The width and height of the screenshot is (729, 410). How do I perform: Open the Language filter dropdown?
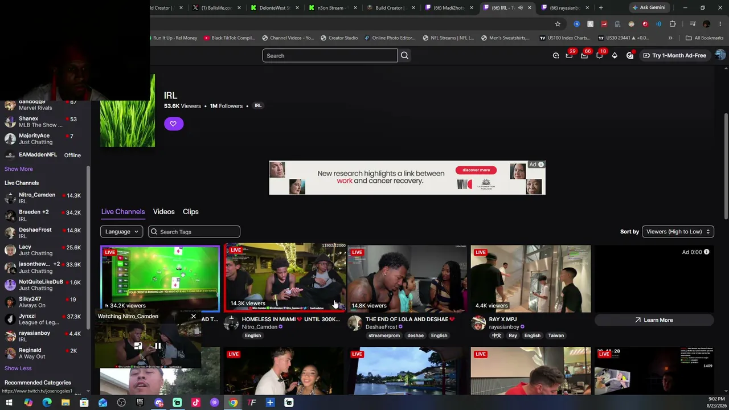pos(121,232)
